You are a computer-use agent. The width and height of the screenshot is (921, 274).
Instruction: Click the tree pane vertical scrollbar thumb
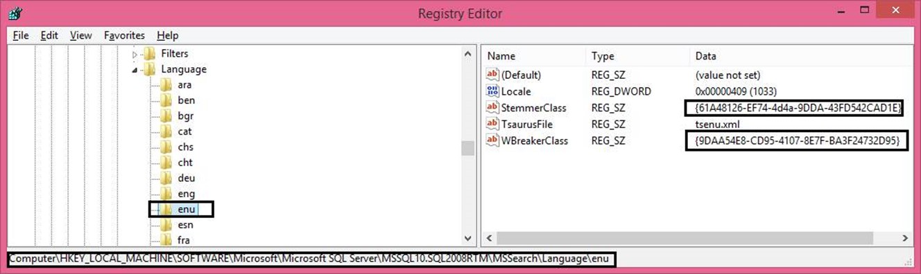tap(467, 149)
